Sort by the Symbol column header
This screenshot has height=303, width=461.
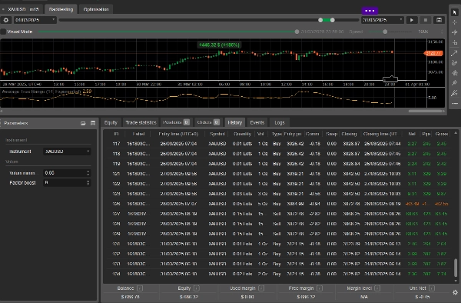coord(217,134)
